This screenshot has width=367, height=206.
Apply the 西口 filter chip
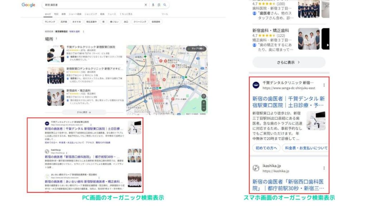point(126,22)
